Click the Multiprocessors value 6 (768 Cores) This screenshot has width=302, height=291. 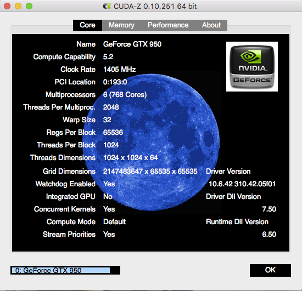tap(125, 95)
